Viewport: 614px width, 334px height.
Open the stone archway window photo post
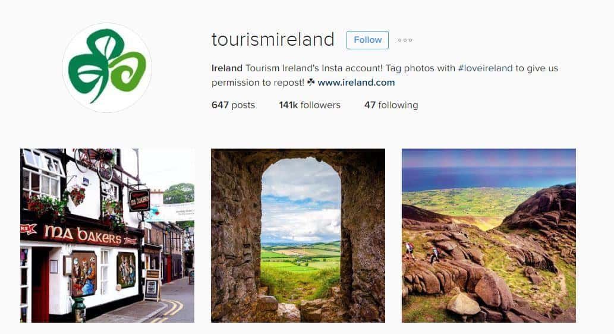pyautogui.click(x=298, y=235)
